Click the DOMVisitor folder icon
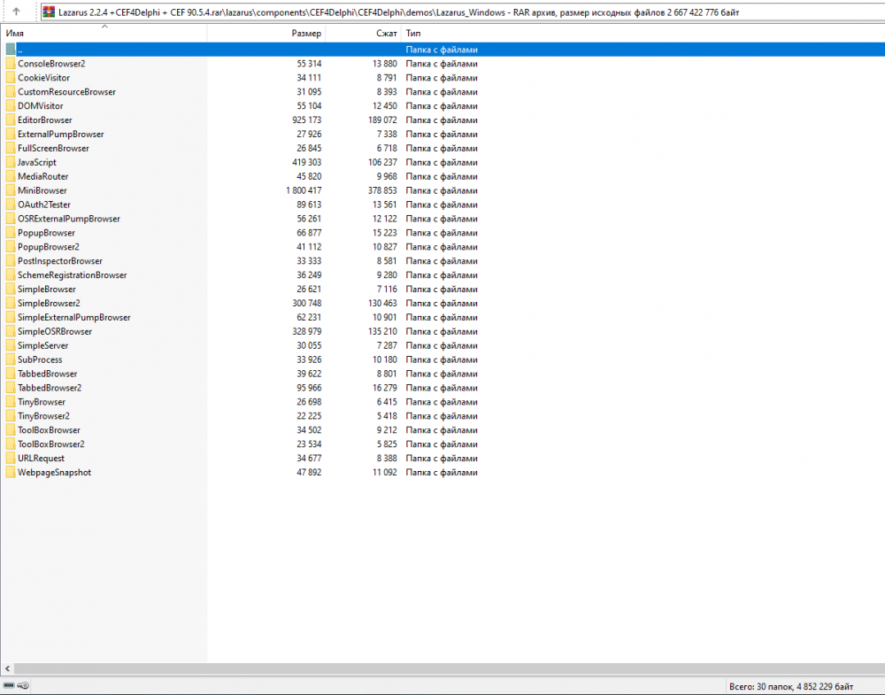This screenshot has height=695, width=885. tap(11, 106)
